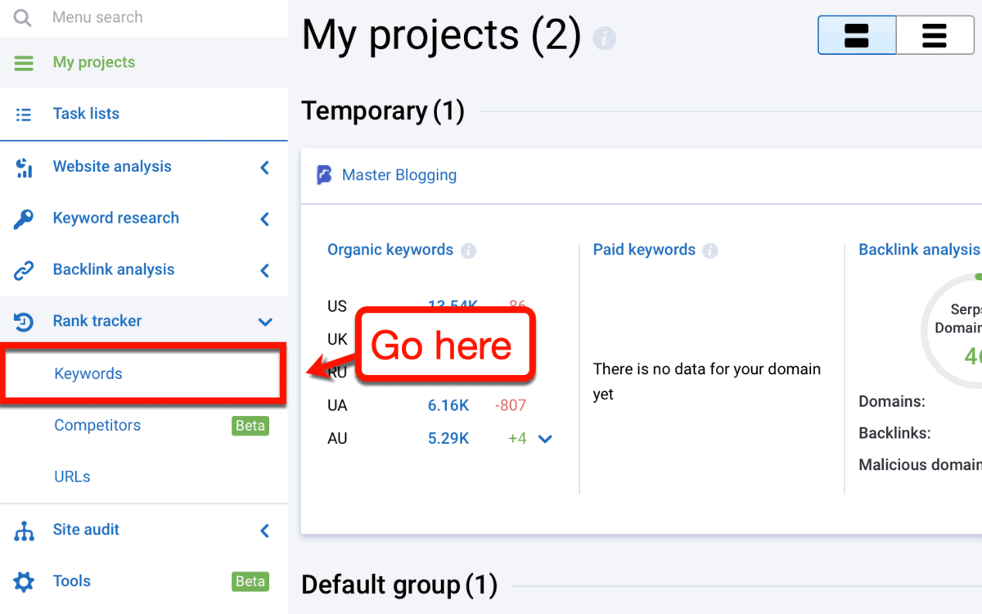Switch to card view layout toggle
Screen dimensions: 982x614
[x=856, y=36]
